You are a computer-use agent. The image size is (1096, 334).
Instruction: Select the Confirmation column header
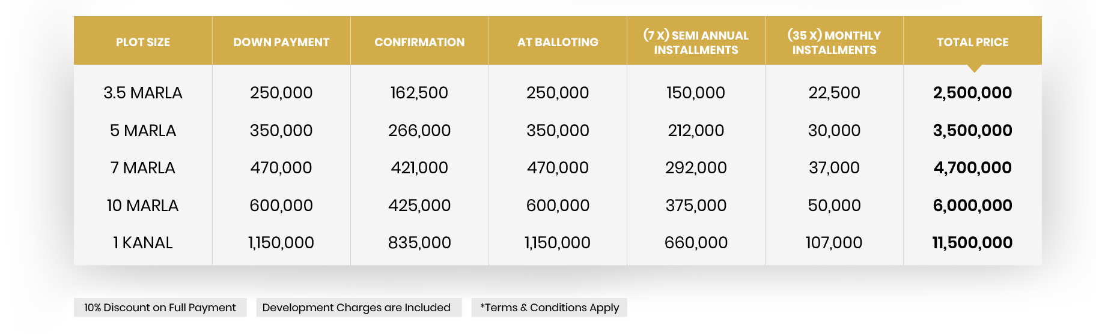click(419, 42)
